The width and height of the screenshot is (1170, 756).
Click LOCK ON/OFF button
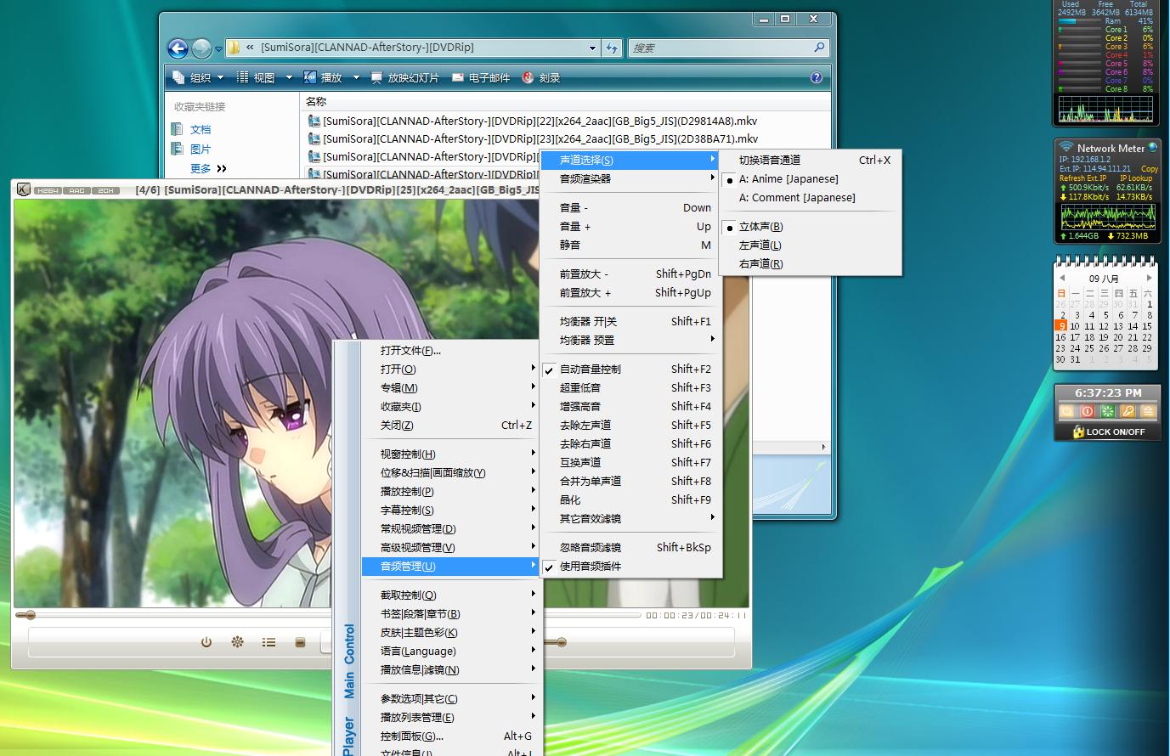pyautogui.click(x=1107, y=432)
